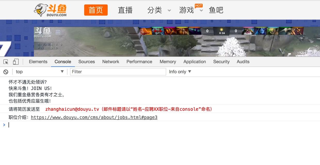Open the Sources tab
This screenshot has width=320, height=165.
coord(87,62)
